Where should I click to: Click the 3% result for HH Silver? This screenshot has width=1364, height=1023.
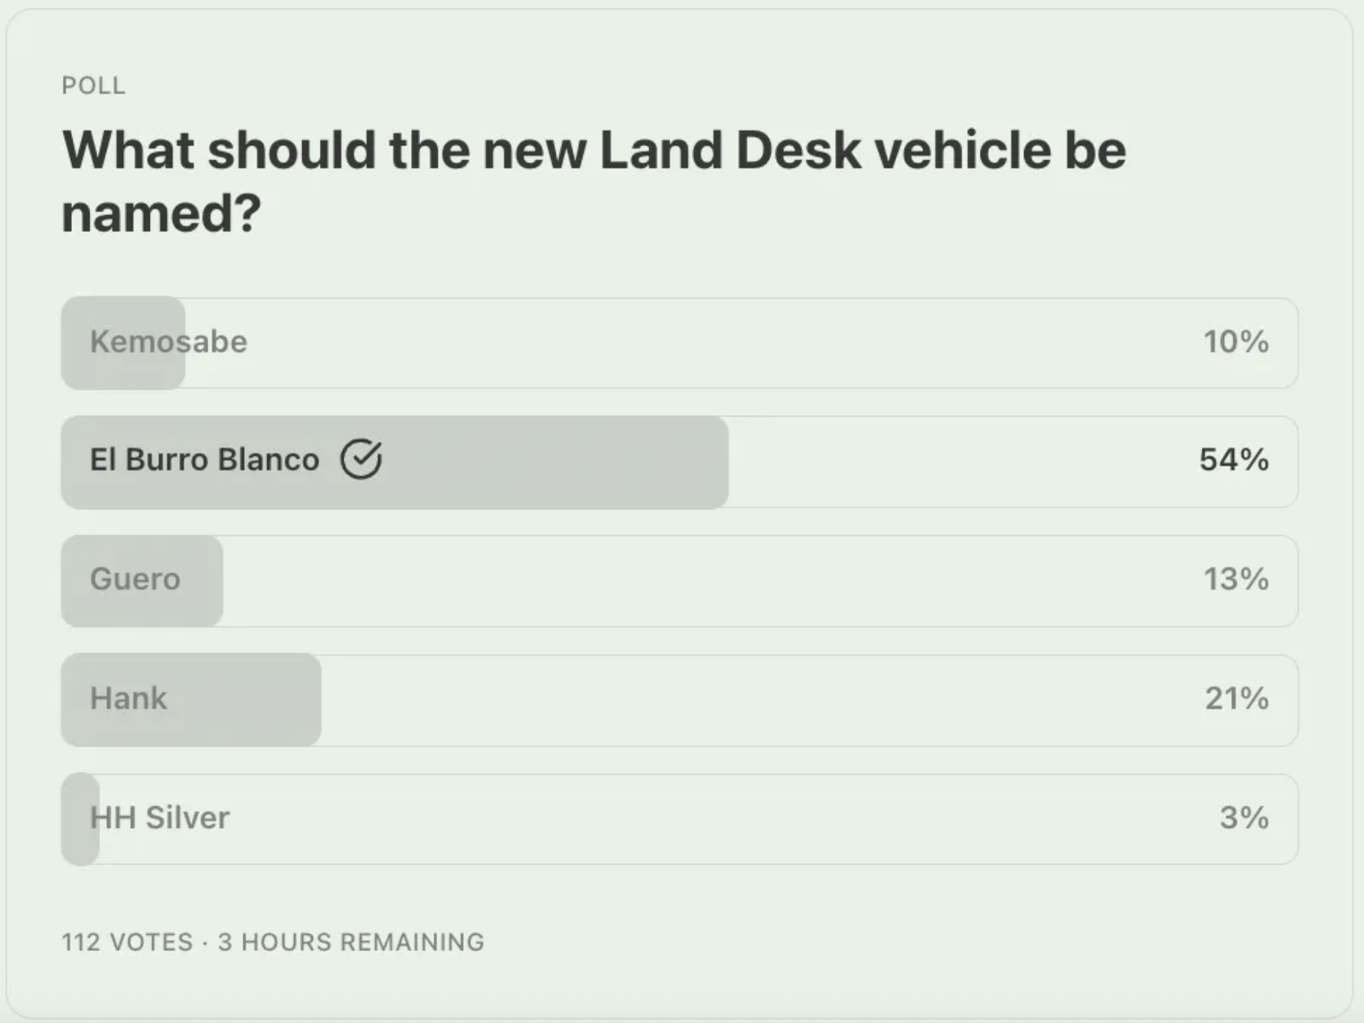pos(1244,818)
